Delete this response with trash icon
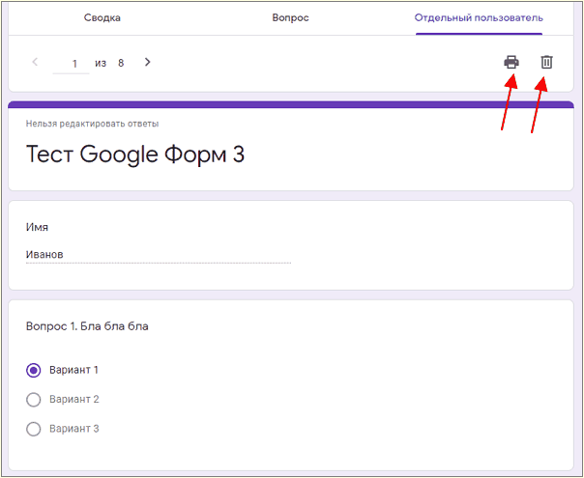This screenshot has height=478, width=584. coord(546,62)
